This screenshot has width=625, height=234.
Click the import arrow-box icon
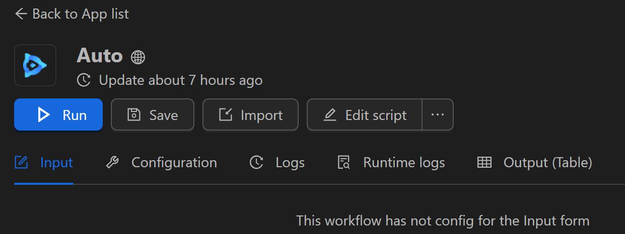[x=226, y=115]
